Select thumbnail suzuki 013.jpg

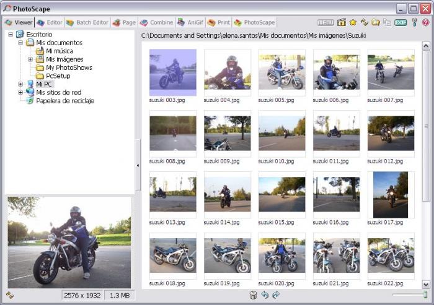coord(173,195)
